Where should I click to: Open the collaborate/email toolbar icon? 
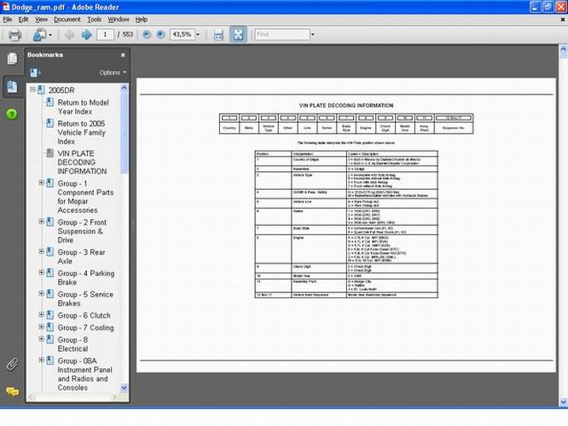[39, 35]
